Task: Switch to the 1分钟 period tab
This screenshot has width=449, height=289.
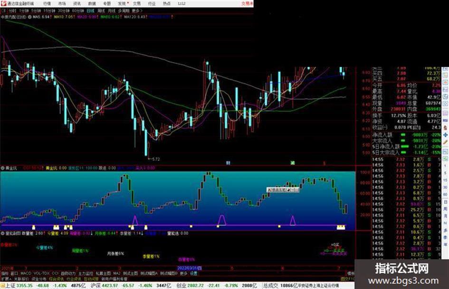Action: point(24,10)
